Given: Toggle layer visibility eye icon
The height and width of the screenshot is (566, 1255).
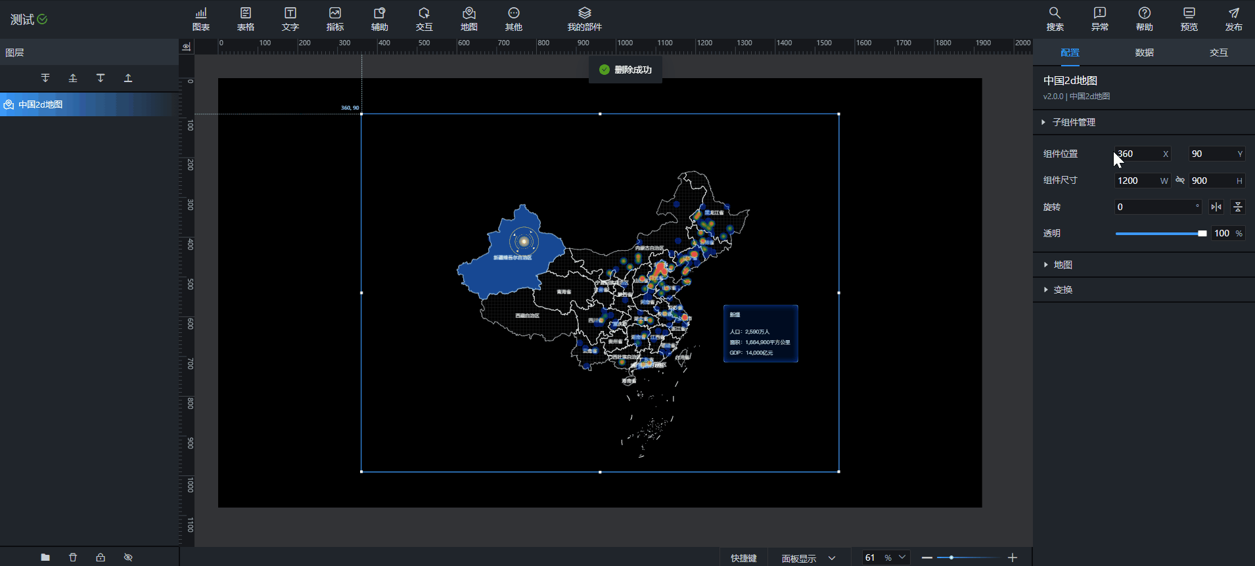Looking at the screenshot, I should (128, 557).
